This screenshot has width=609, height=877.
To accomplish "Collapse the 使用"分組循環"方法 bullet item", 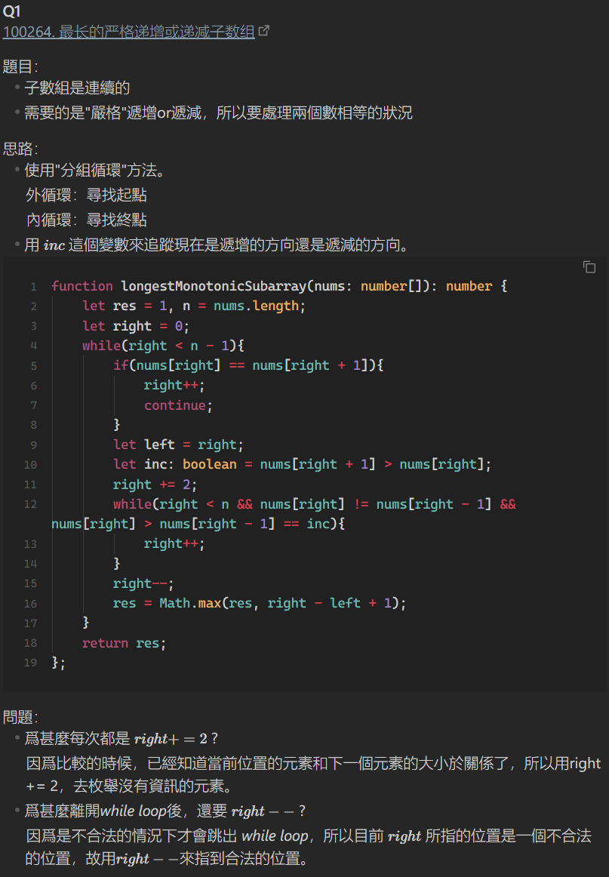I will [17, 171].
